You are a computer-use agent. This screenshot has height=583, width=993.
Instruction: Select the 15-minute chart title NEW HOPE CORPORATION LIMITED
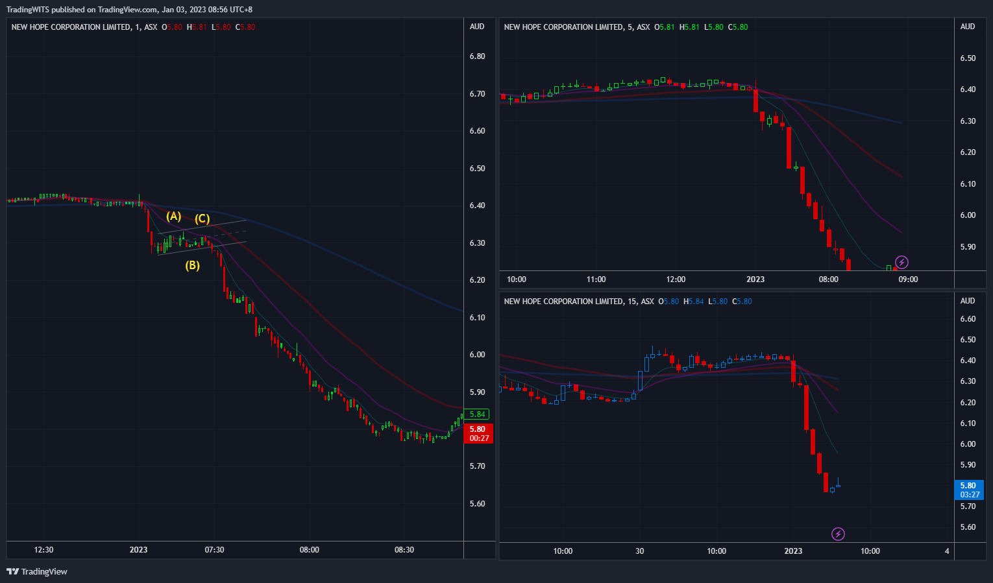pyautogui.click(x=563, y=302)
